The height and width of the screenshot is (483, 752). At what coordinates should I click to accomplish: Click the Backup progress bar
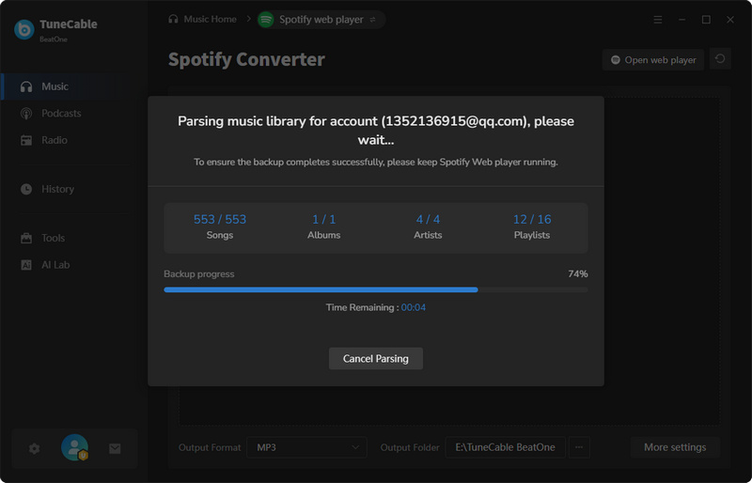(x=375, y=289)
